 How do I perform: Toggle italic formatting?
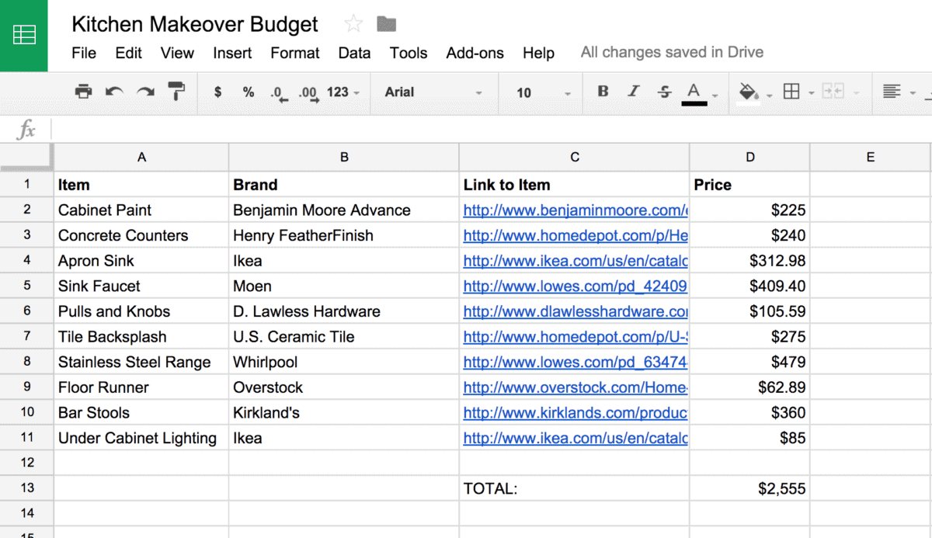[x=634, y=92]
